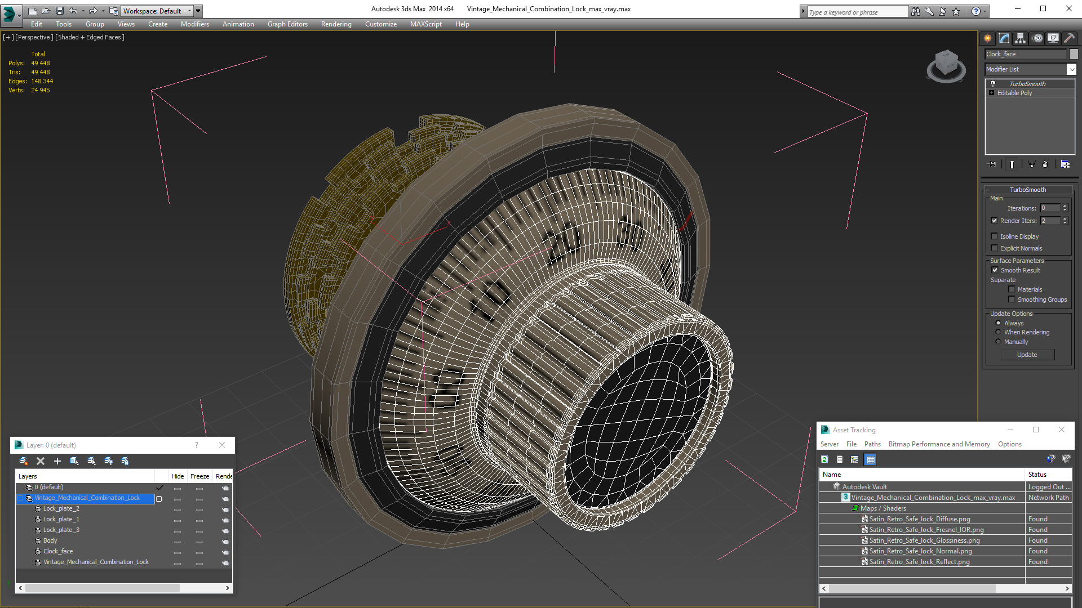Open quick access toolbar customize arrow

point(198,11)
